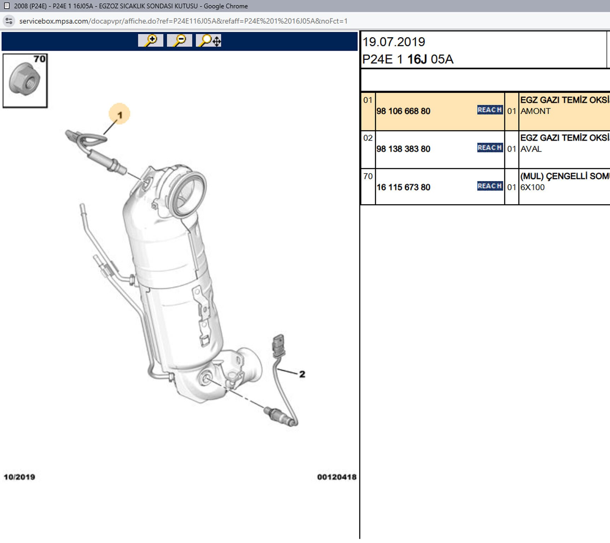Click the site information icon in address bar
The height and width of the screenshot is (543, 610).
click(x=9, y=21)
